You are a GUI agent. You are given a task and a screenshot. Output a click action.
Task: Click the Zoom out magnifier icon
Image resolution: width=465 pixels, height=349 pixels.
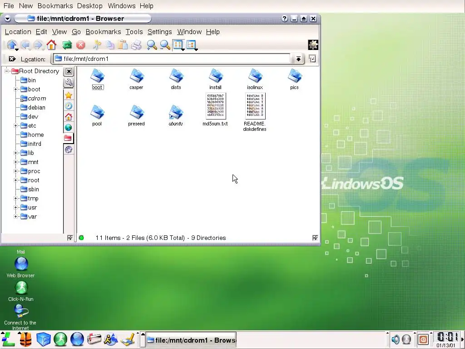[x=165, y=45]
